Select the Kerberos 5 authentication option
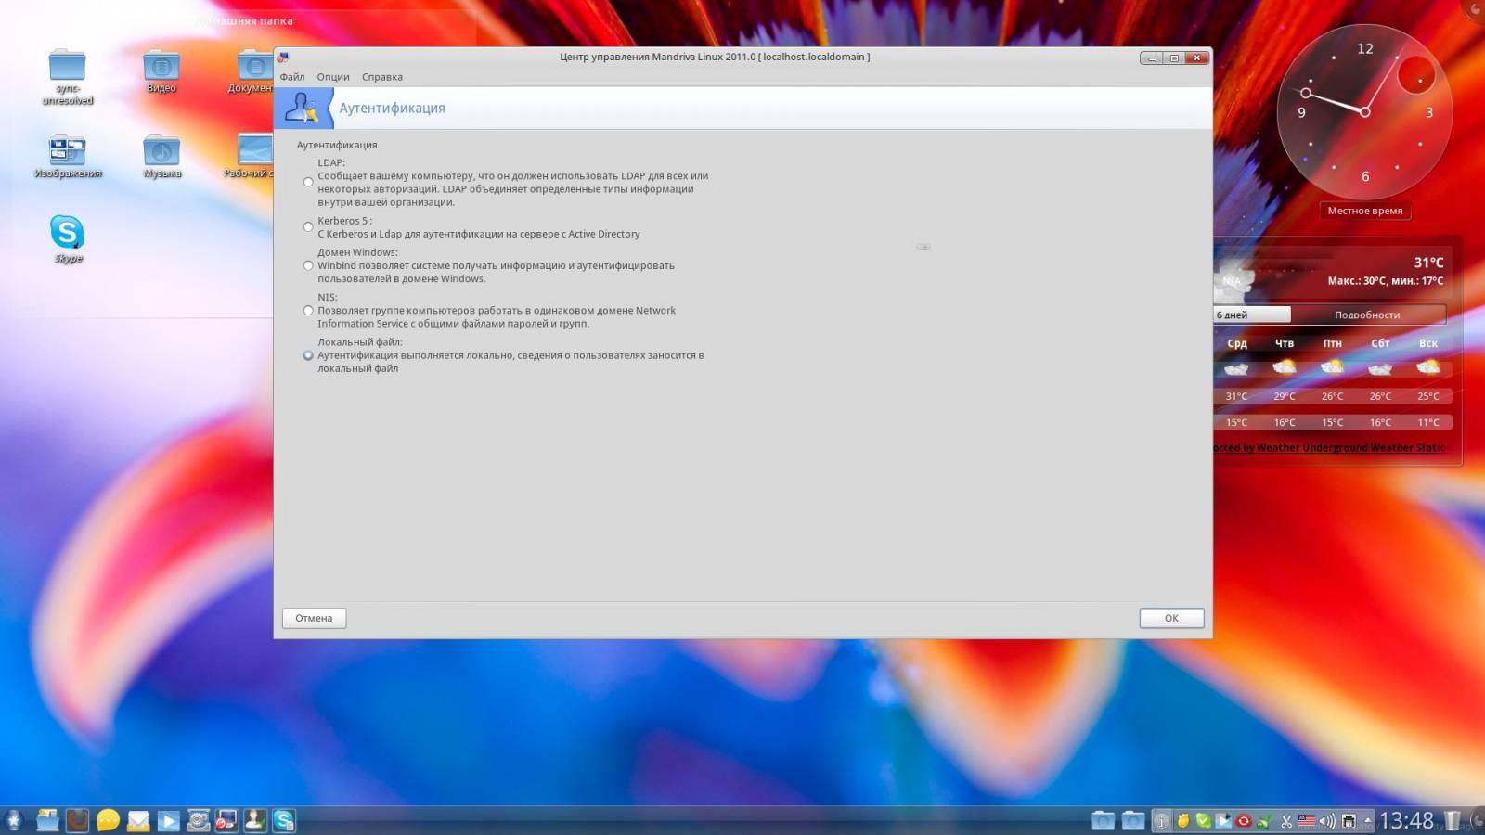This screenshot has height=835, width=1485. pyautogui.click(x=308, y=226)
